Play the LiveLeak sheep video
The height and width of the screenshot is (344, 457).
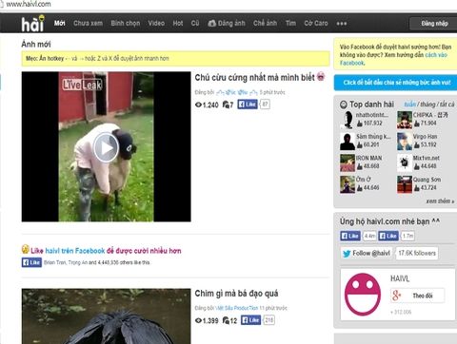(106, 147)
